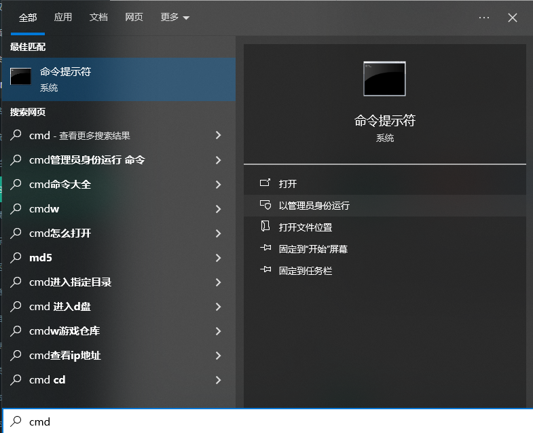The image size is (533, 433).
Task: Click search icon beside cmd管理员身份运行 命令
Action: pos(16,159)
